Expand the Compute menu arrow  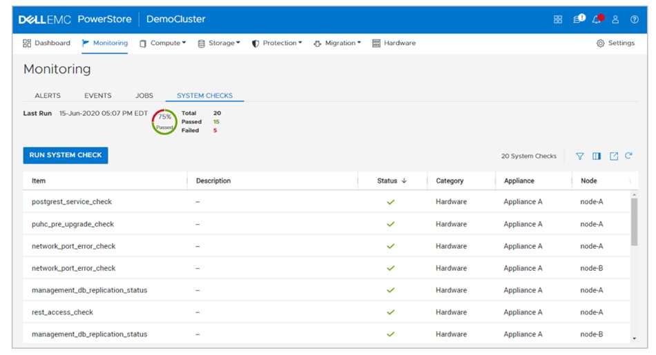[x=184, y=43]
